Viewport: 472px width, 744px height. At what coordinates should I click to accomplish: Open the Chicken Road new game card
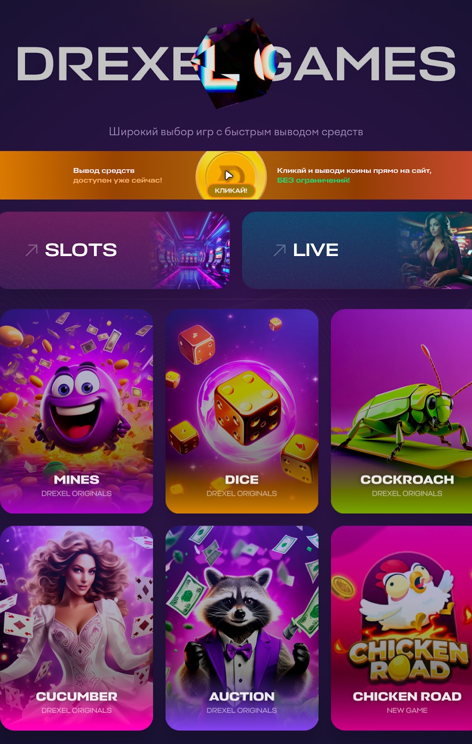click(401, 628)
